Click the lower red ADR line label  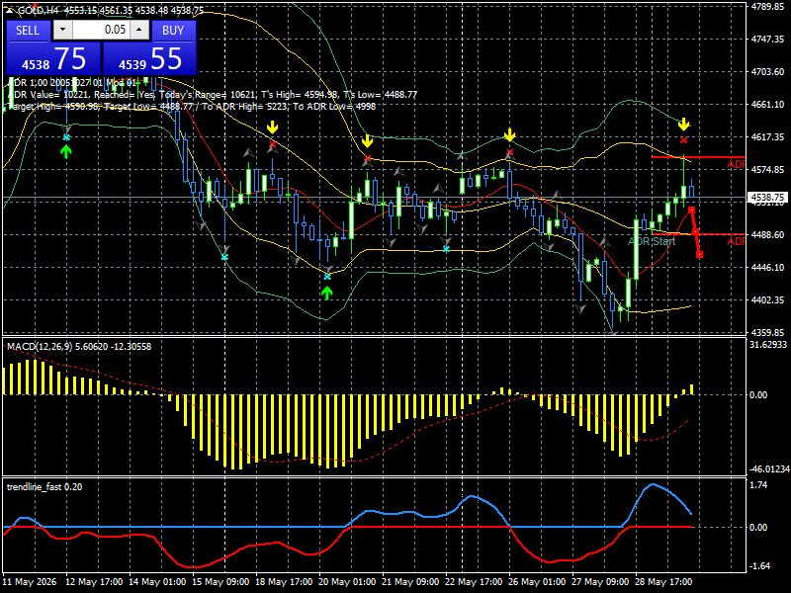(736, 241)
